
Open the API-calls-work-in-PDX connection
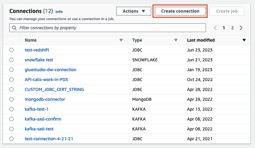[x=46, y=80]
